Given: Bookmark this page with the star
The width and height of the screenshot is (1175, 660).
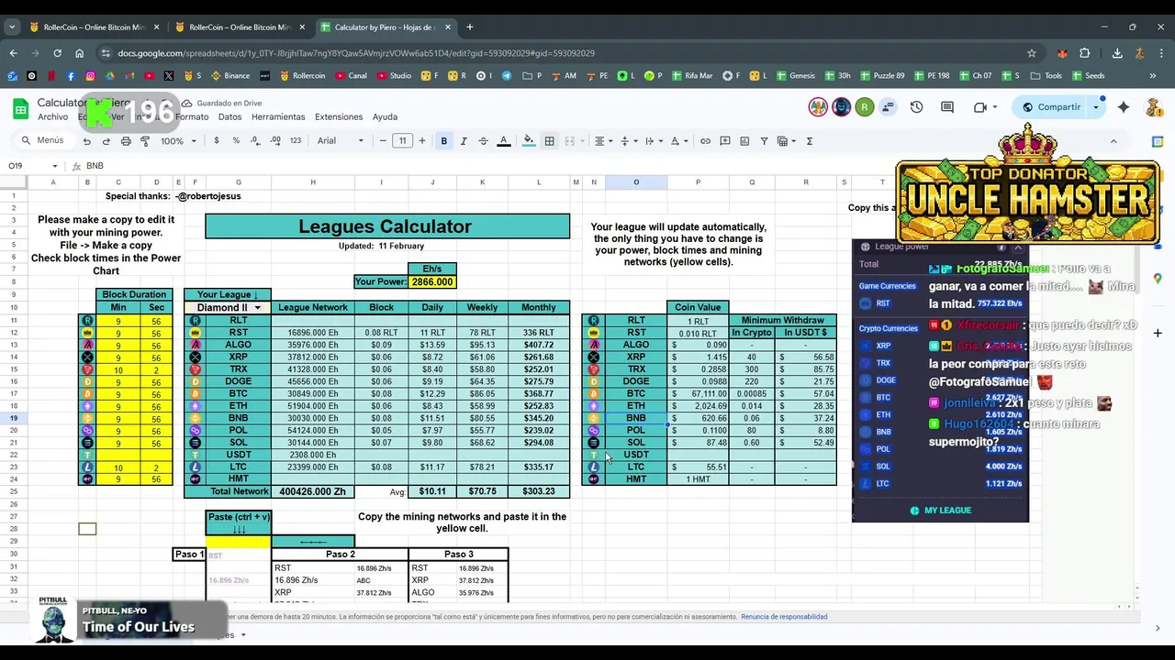Looking at the screenshot, I should pyautogui.click(x=1032, y=53).
